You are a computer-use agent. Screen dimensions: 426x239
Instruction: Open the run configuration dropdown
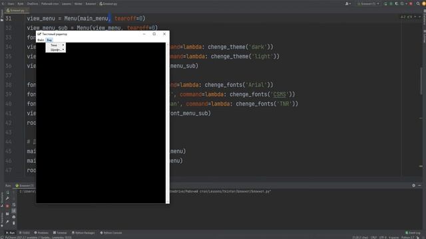pyautogui.click(x=368, y=4)
